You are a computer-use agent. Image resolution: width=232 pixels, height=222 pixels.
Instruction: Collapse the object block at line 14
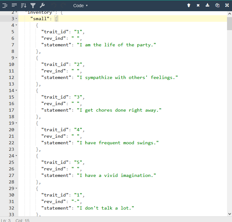(16, 90)
